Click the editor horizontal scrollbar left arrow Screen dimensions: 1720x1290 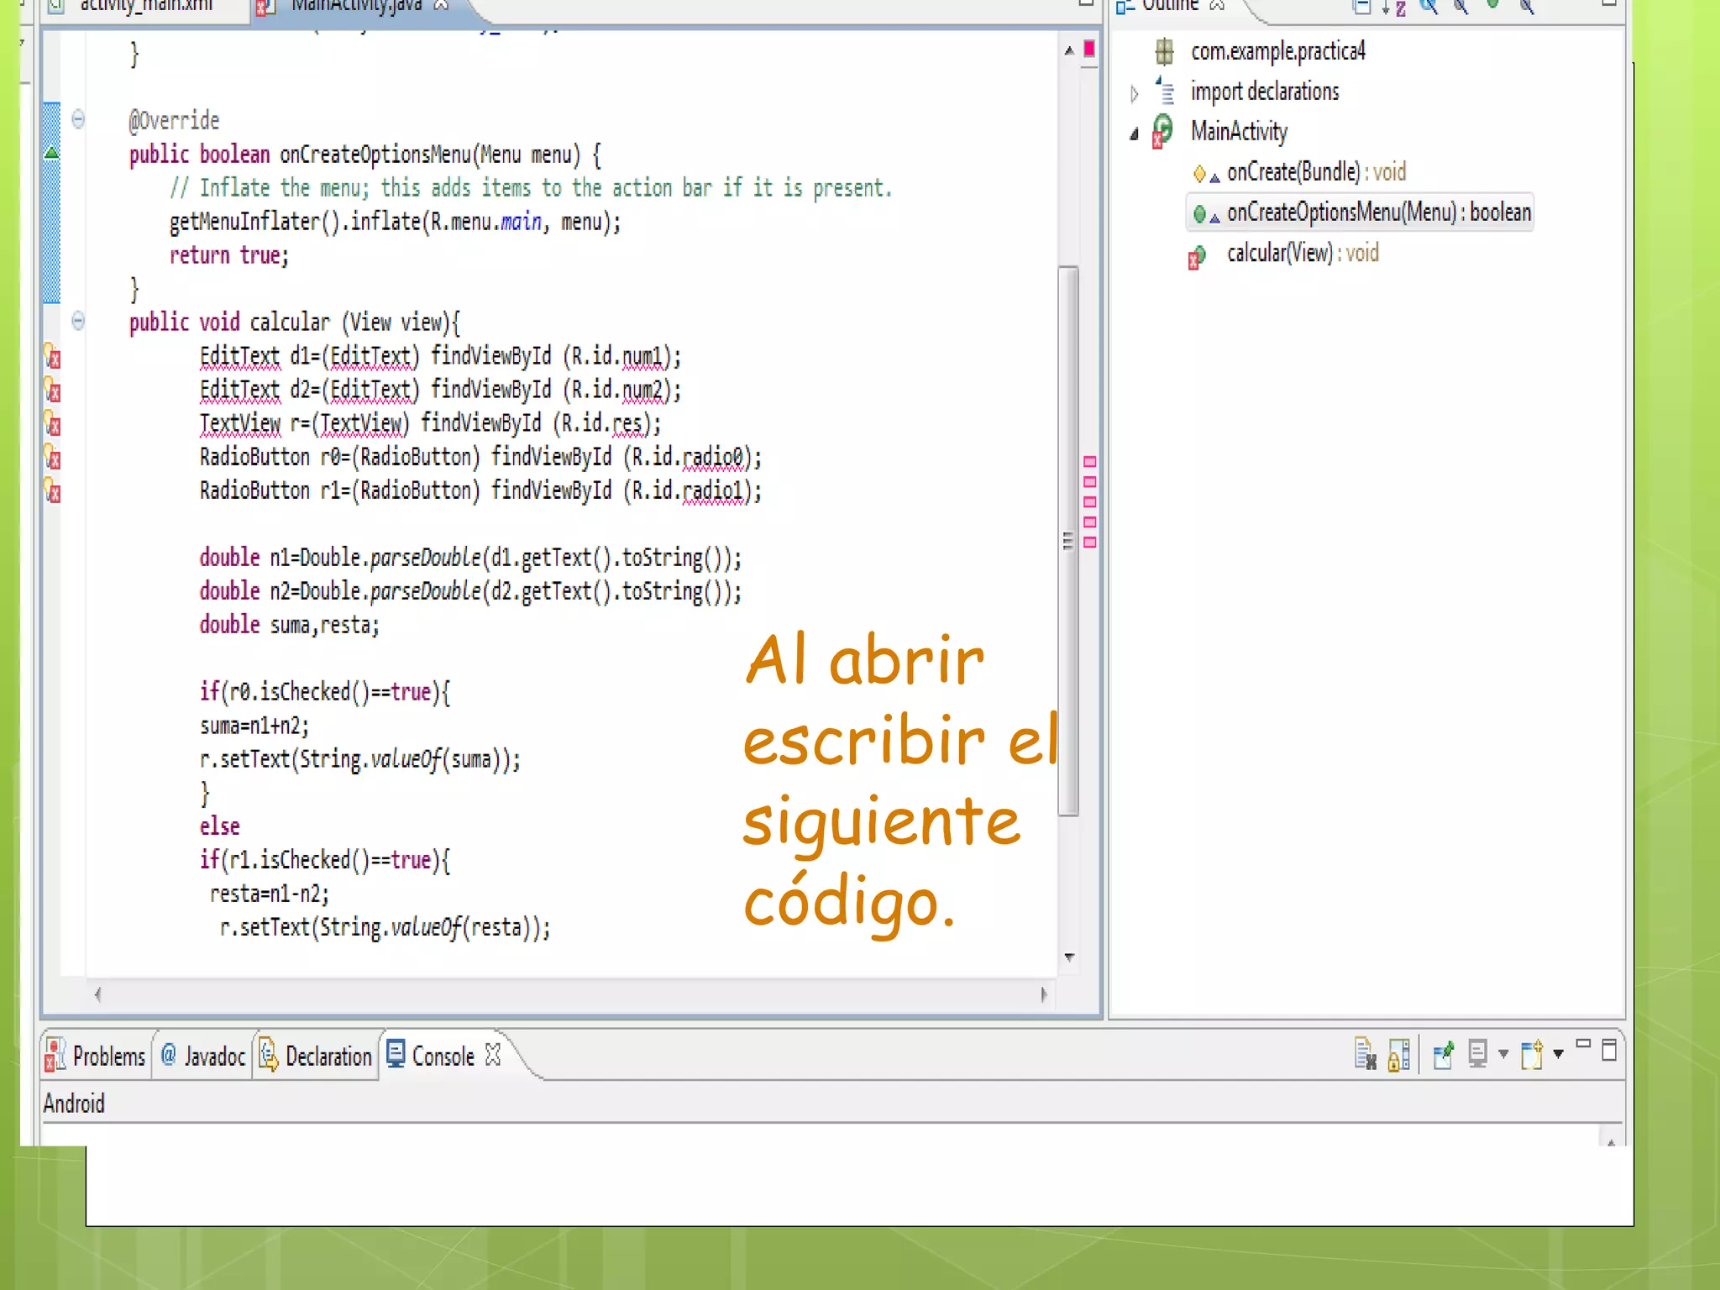(98, 994)
